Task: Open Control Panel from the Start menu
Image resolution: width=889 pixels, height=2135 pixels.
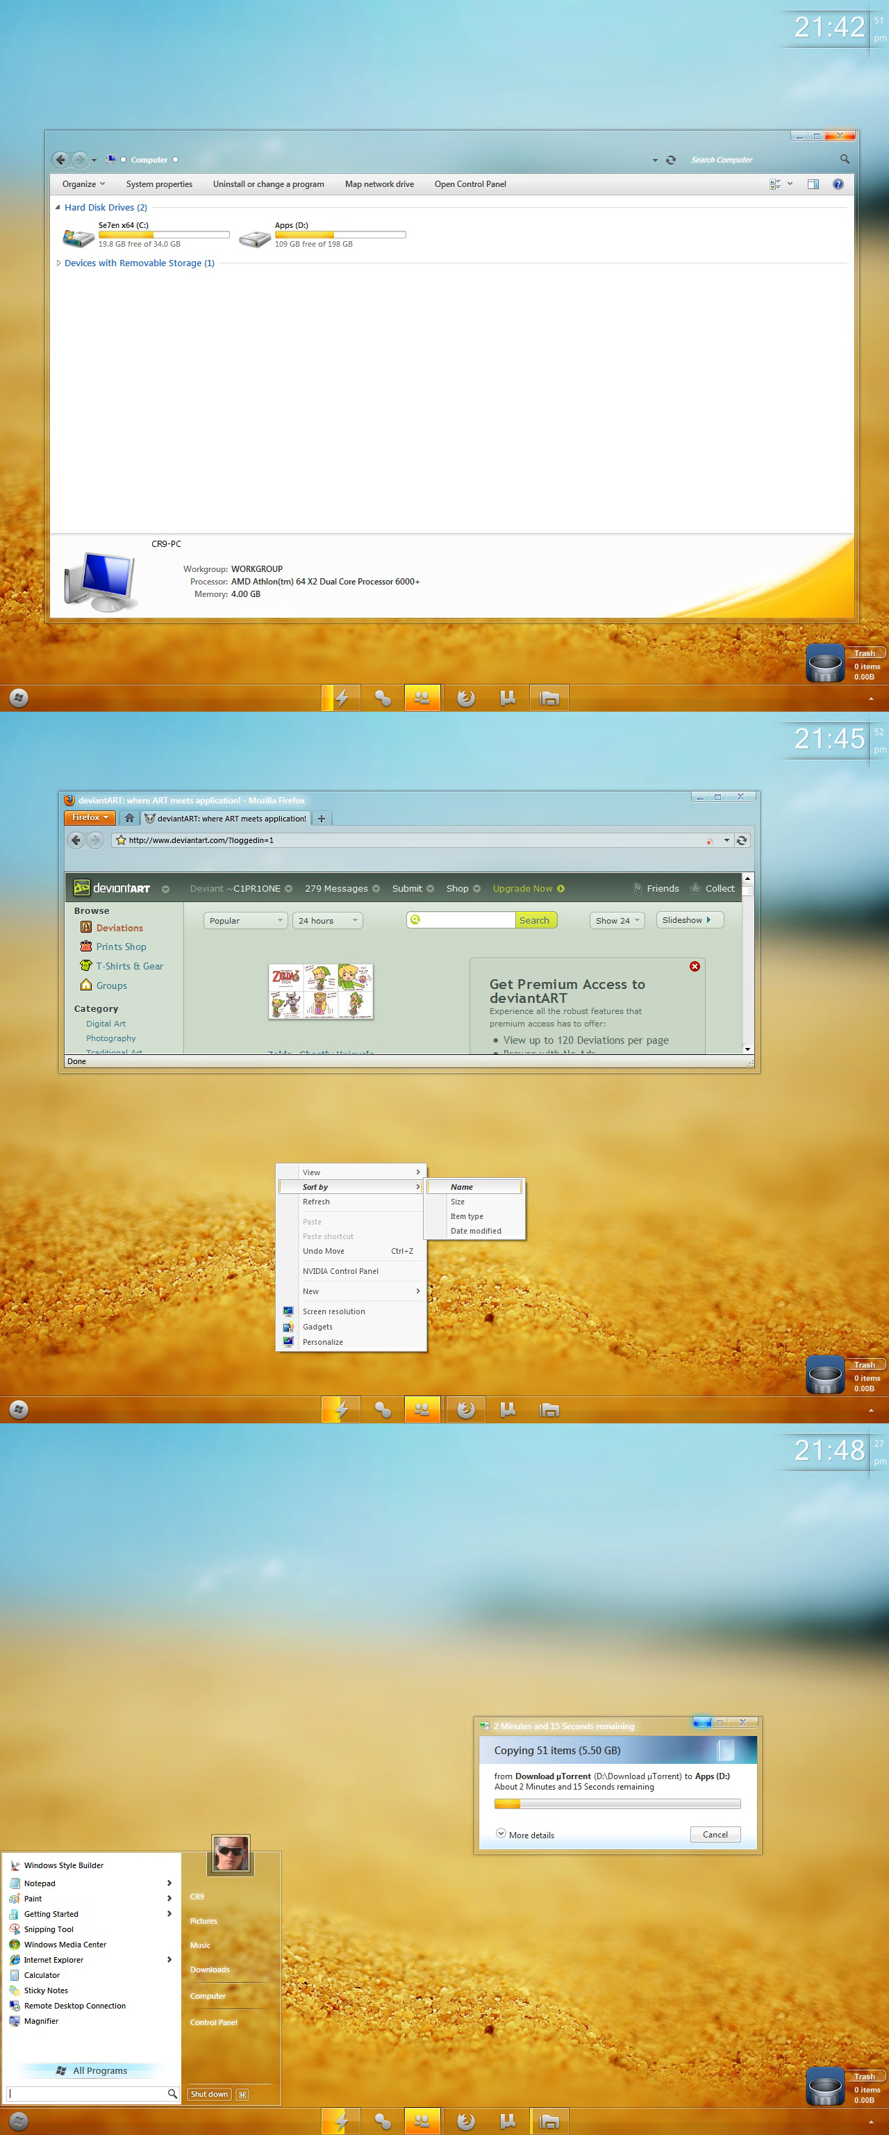Action: (214, 2022)
